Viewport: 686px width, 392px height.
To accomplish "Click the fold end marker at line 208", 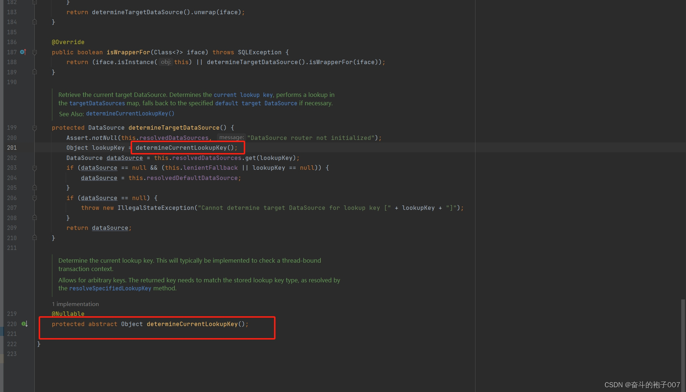I will [35, 218].
